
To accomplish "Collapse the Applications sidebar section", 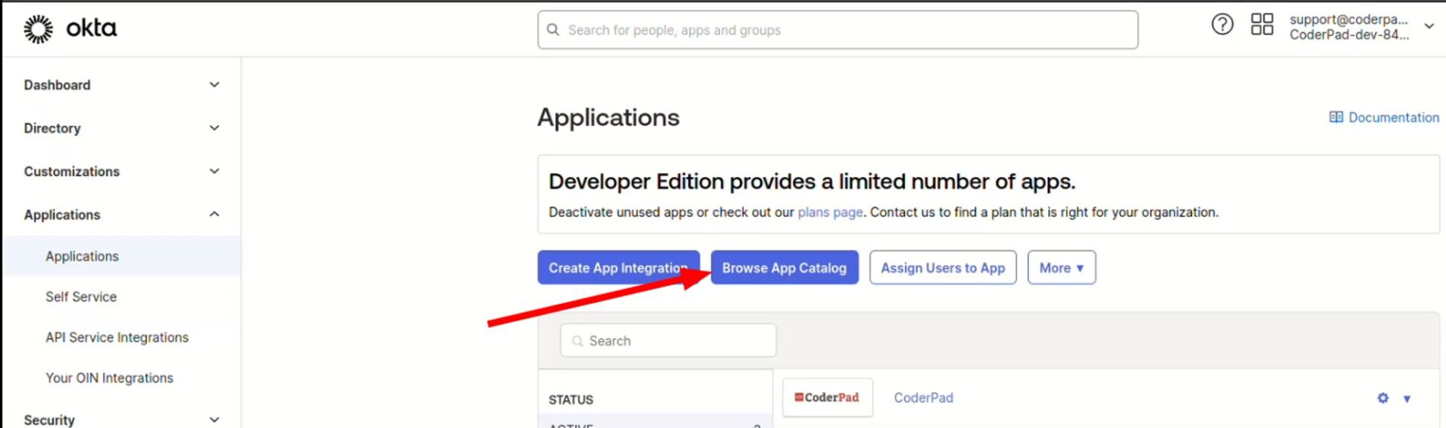I will [214, 215].
